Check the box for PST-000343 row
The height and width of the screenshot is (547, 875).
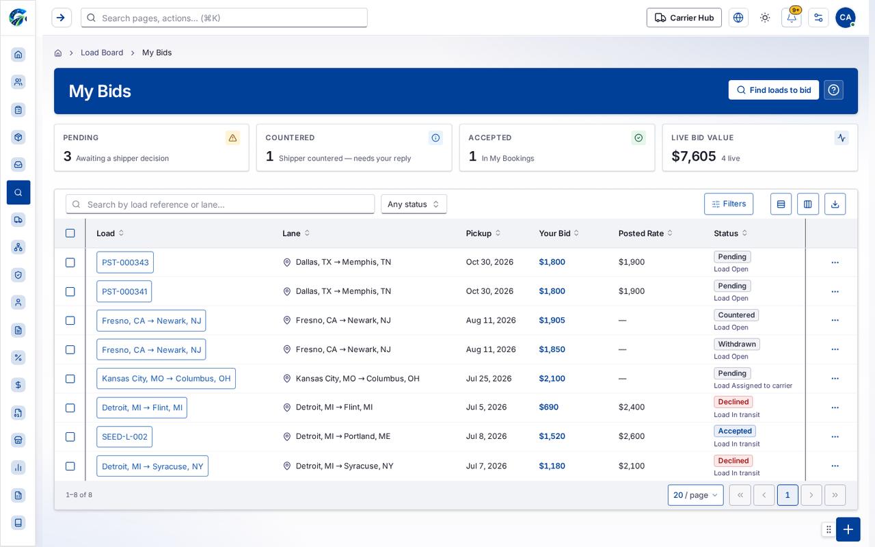pyautogui.click(x=70, y=263)
